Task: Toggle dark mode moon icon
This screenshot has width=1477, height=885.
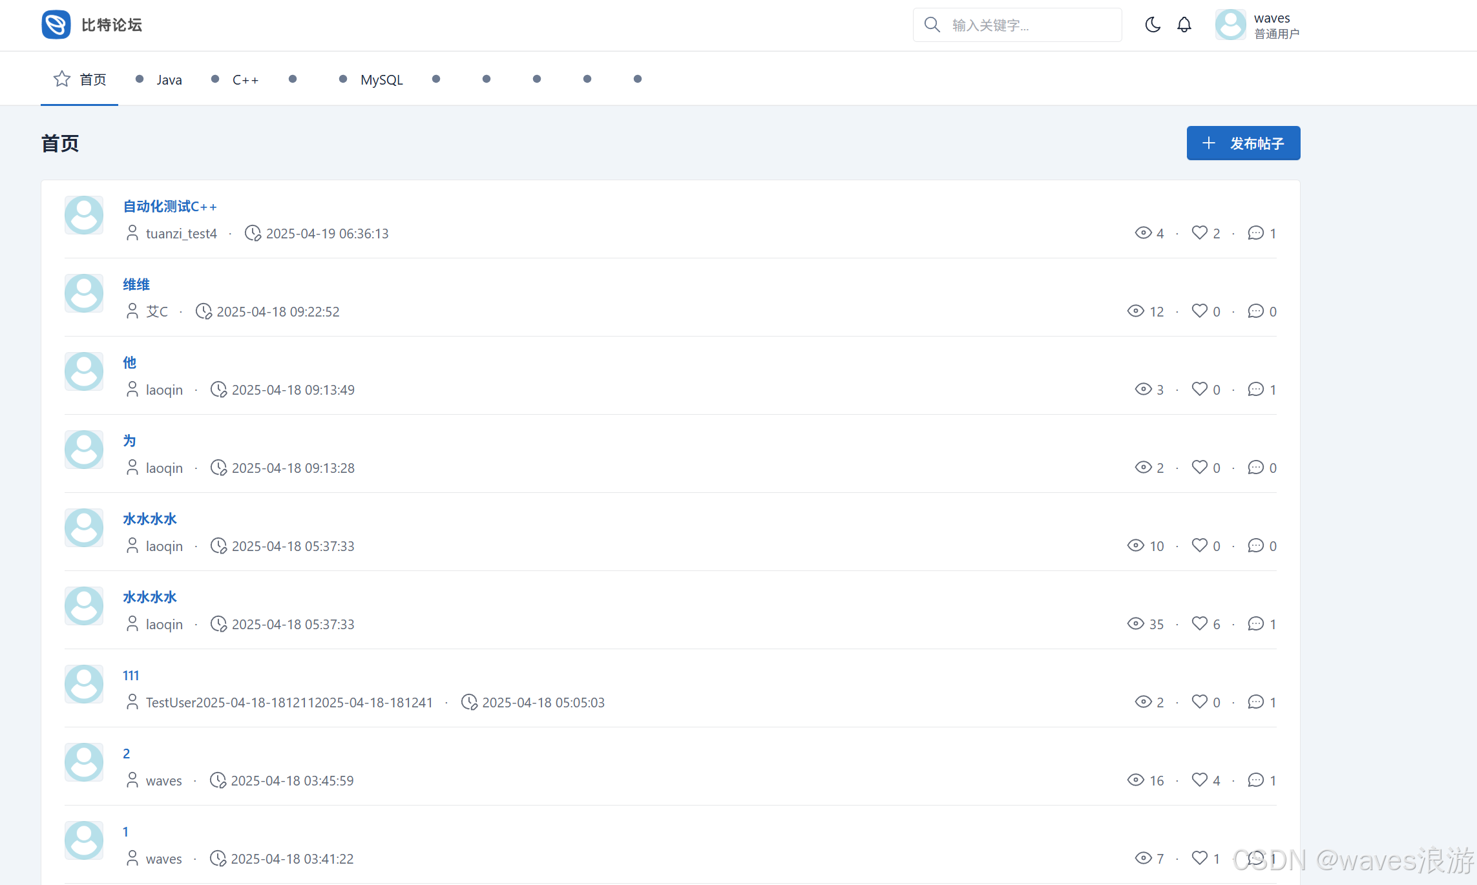Action: (x=1153, y=25)
